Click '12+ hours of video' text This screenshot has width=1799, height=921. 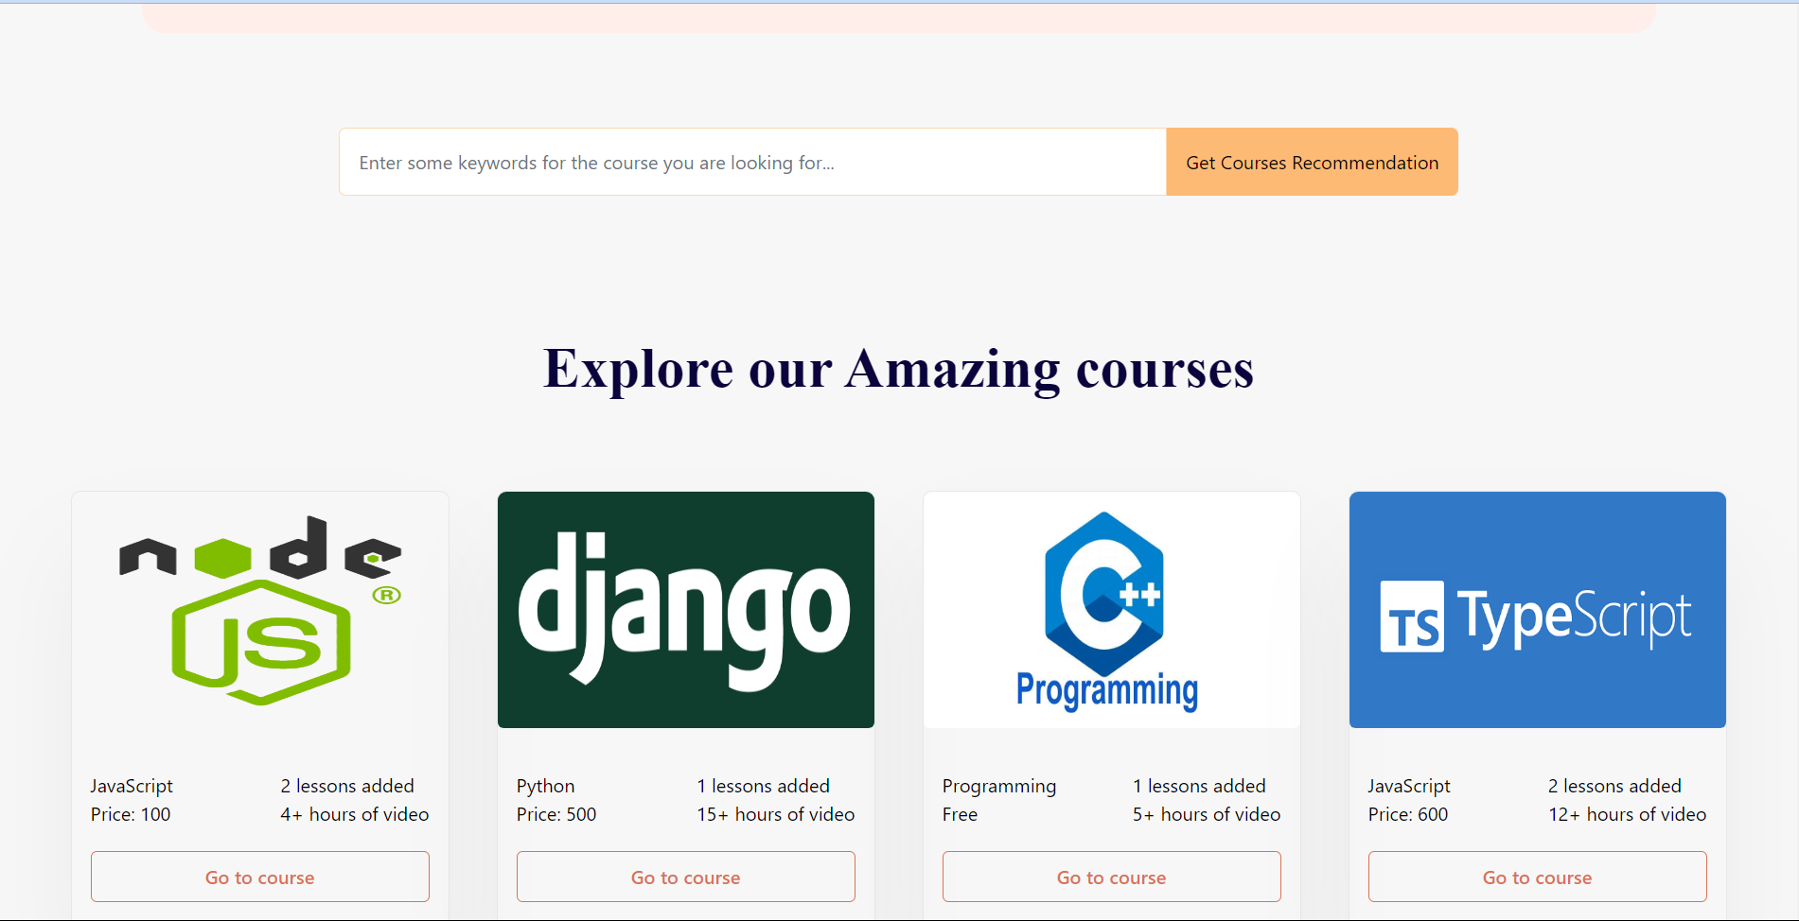point(1628,814)
